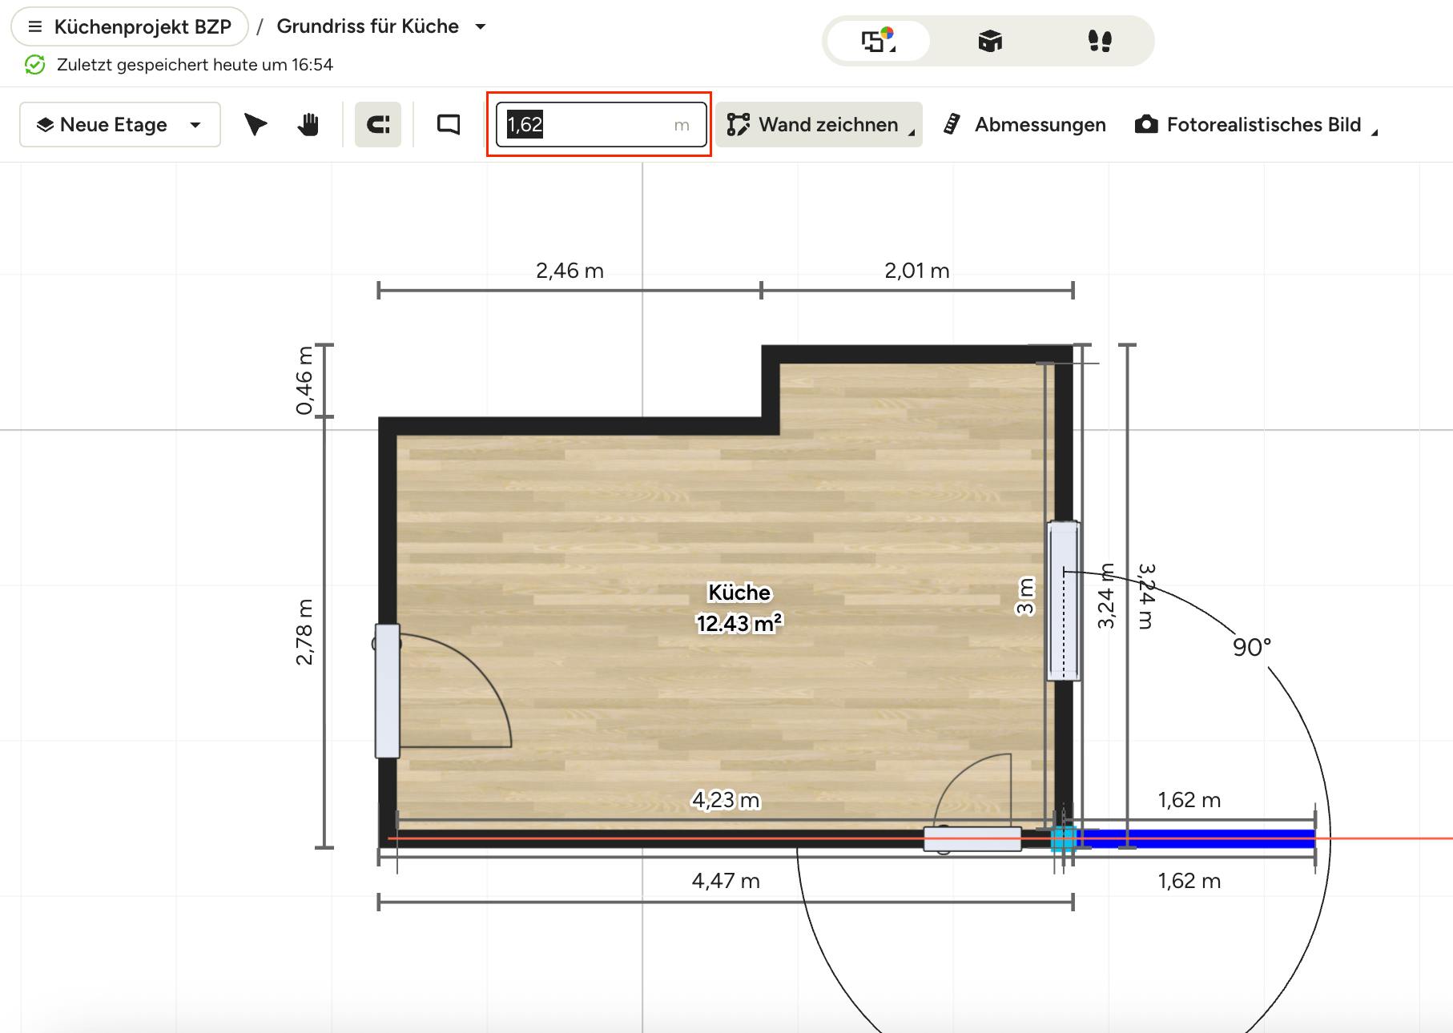This screenshot has width=1453, height=1033.
Task: Click the rectangle room shape icon
Action: (449, 125)
